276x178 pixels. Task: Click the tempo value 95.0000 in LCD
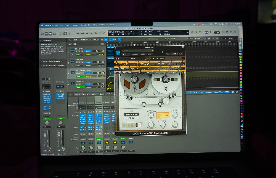click(149, 32)
